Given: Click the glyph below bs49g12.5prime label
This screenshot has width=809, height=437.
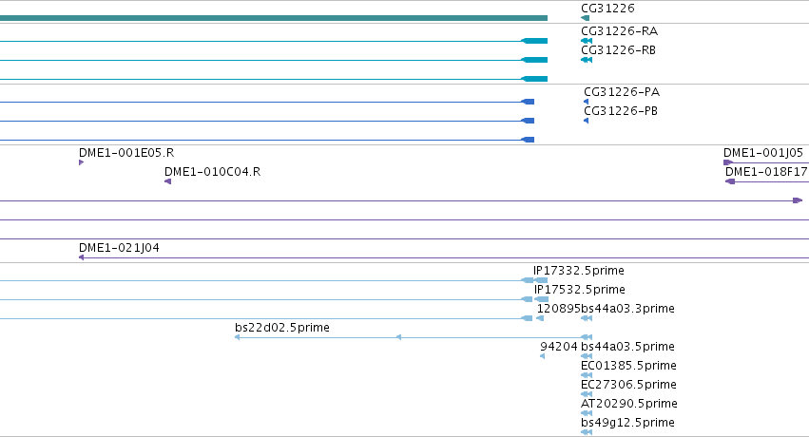Looking at the screenshot, I should [x=587, y=432].
